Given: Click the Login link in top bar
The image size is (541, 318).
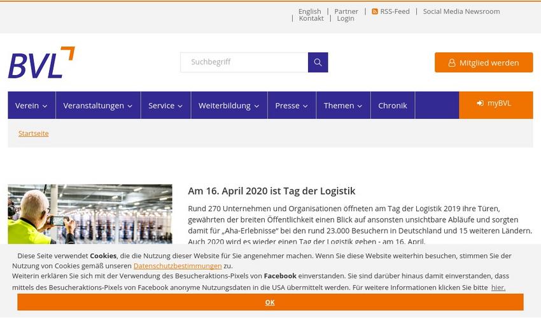Looking at the screenshot, I should [346, 18].
